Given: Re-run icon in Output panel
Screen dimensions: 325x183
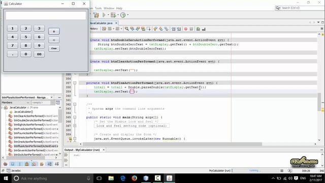Looking at the screenshot, I should click(x=66, y=155).
